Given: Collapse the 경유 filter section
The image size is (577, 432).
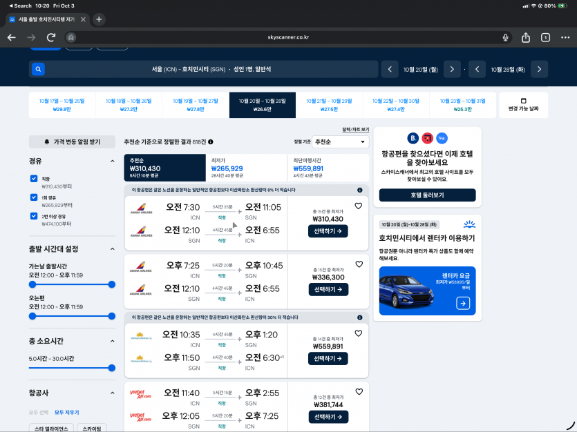Looking at the screenshot, I should (x=113, y=161).
